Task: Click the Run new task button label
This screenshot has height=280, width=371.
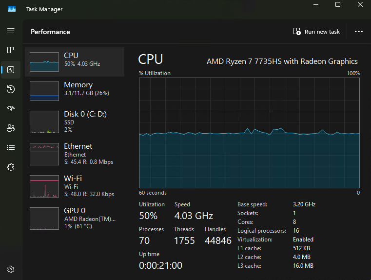Action: click(322, 32)
